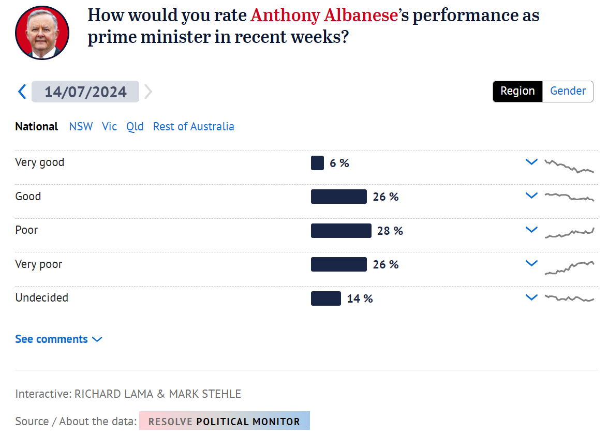Click Anthony Albanese's portrait photo
Image resolution: width=608 pixels, height=434 pixels.
point(42,33)
